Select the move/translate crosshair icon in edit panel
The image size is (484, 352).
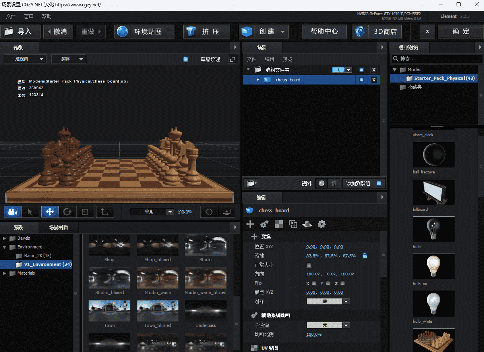point(250,224)
